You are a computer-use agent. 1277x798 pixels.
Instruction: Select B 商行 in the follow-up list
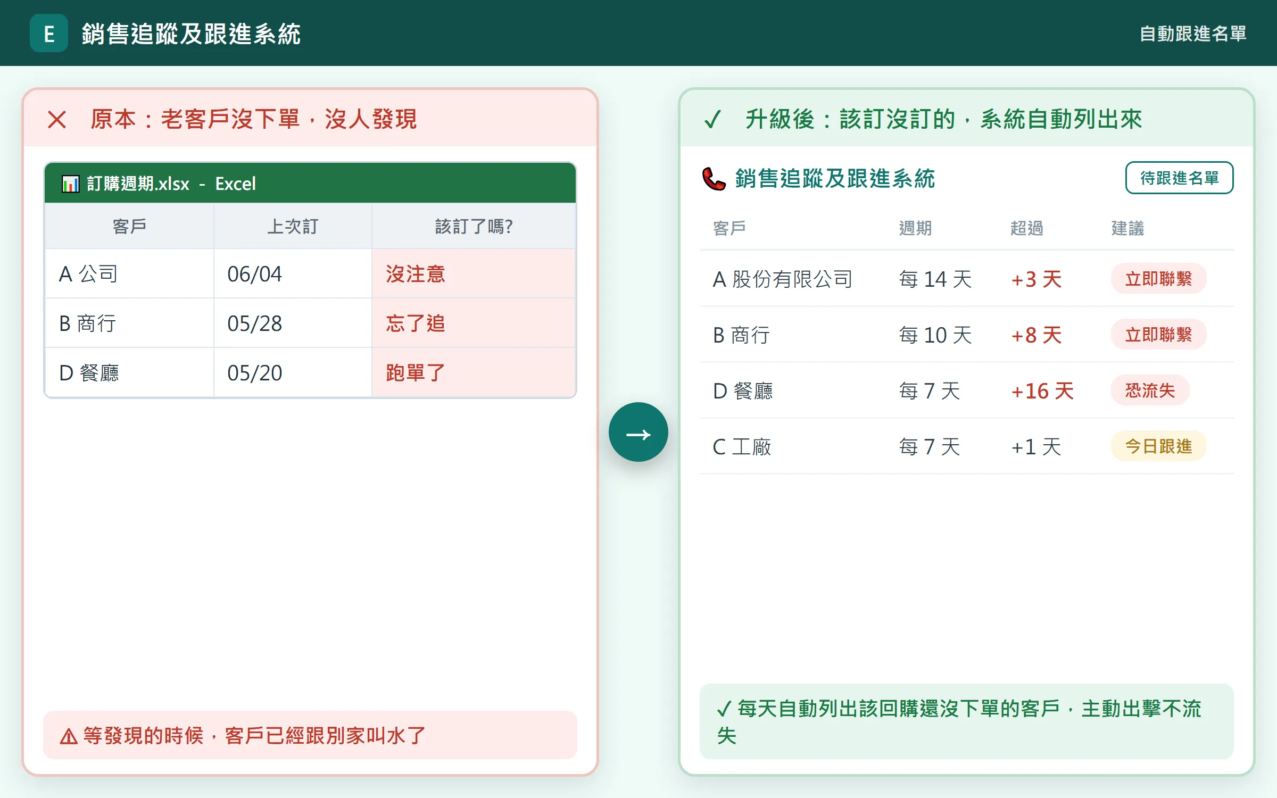click(x=741, y=335)
